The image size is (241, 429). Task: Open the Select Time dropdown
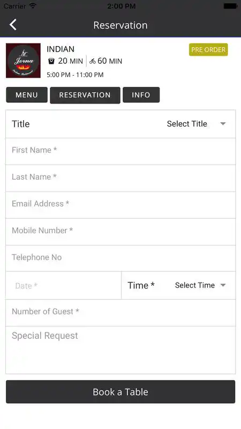coord(200,285)
